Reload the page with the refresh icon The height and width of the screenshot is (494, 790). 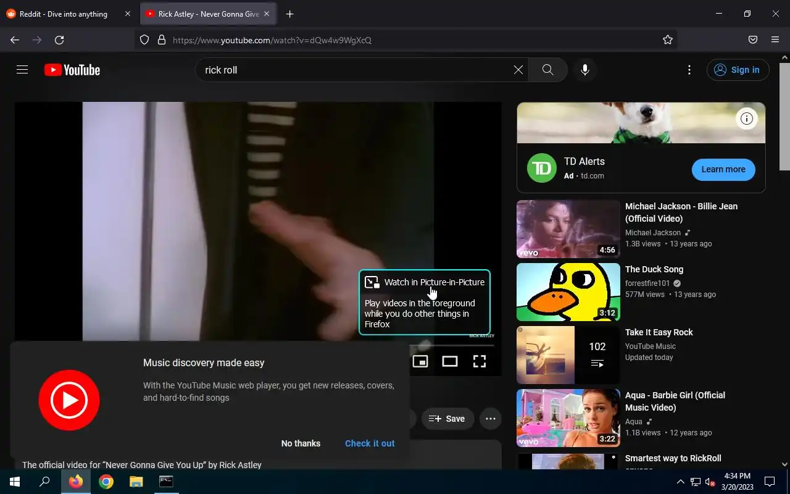coord(59,40)
